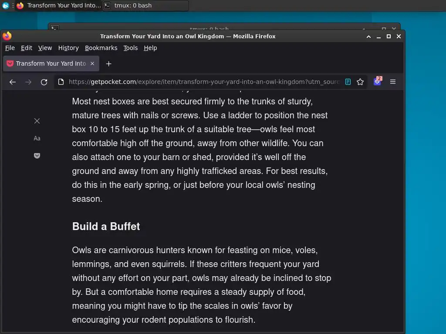446x334 pixels.
Task: Close the Transform Your Yard tab
Action: 92,63
